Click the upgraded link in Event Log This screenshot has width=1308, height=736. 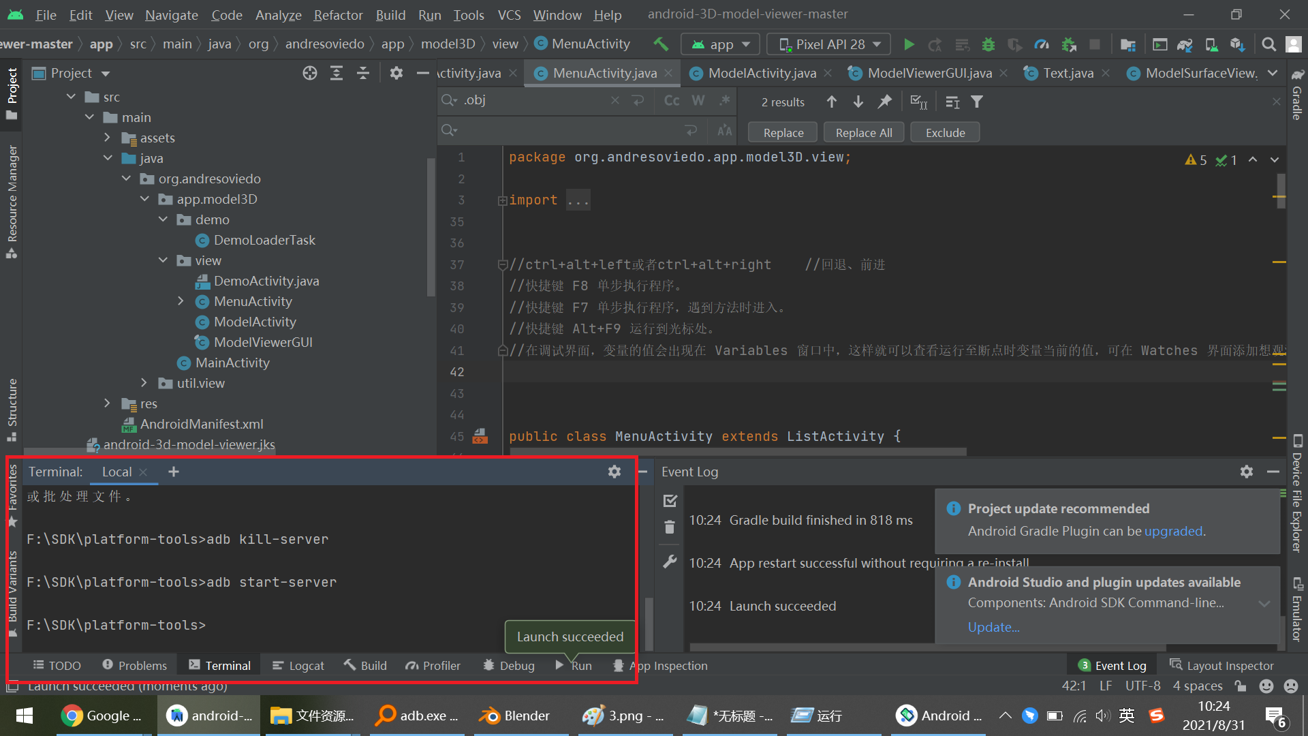coord(1173,531)
